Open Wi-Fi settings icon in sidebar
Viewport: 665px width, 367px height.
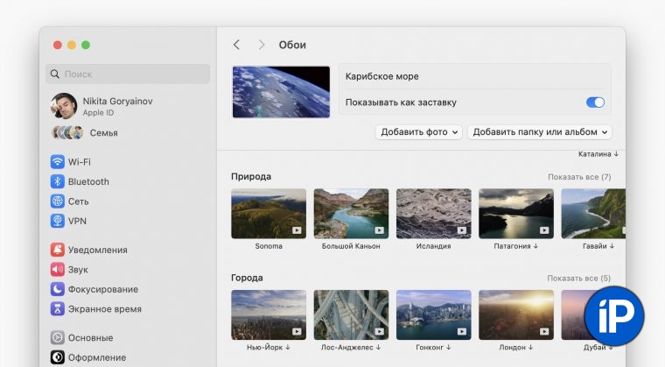58,162
